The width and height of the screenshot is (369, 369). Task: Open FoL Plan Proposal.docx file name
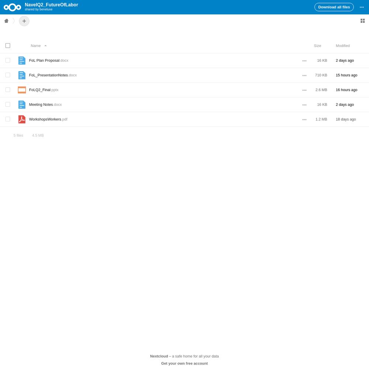(49, 61)
